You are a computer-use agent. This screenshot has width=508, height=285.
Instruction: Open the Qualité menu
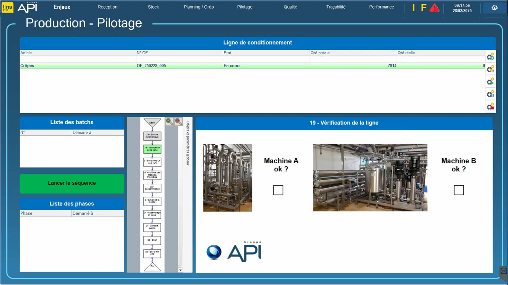click(290, 7)
